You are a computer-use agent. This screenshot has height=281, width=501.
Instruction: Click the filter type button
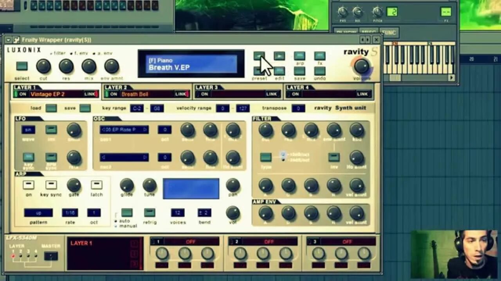point(266,157)
